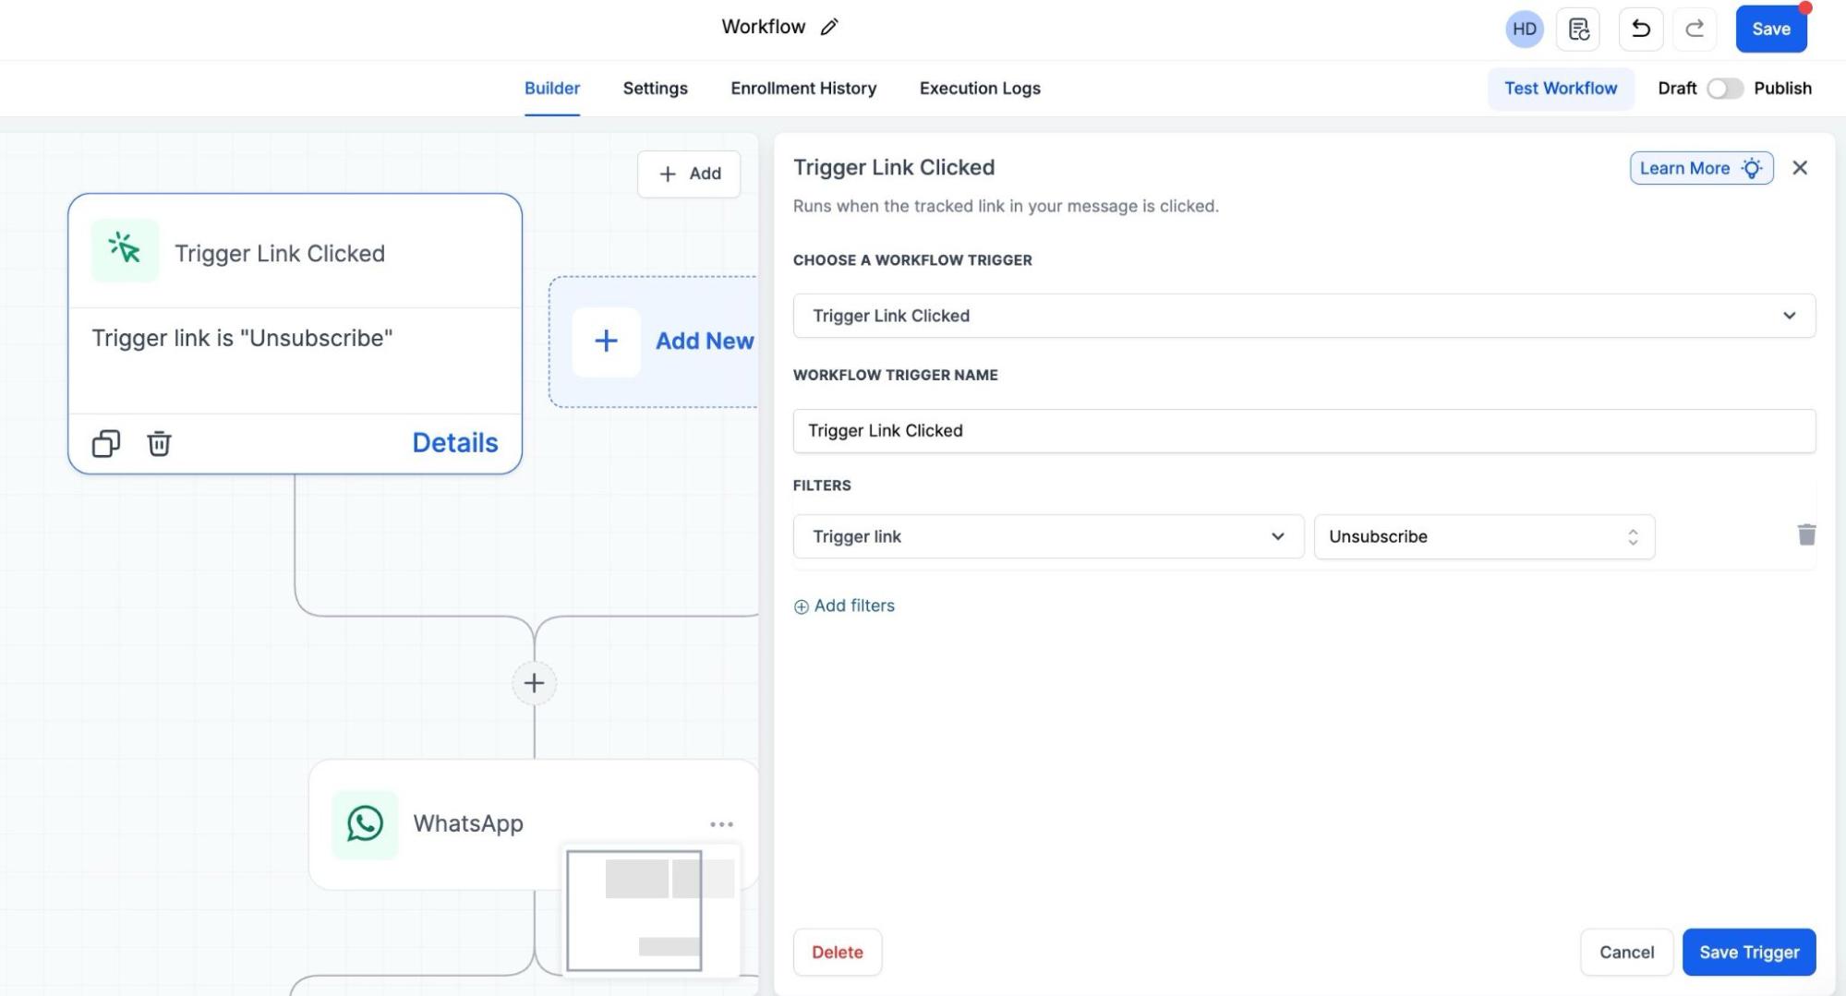Open WhatsApp action three-dot menu
Viewport: 1846px width, 996px height.
[721, 824]
